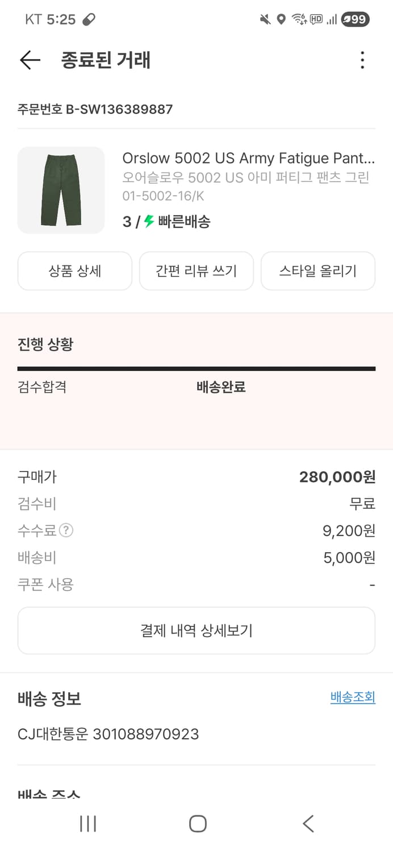Screen dimensions: 393x851
Task: Open 배송조회 shipment tracking link
Action: (353, 697)
